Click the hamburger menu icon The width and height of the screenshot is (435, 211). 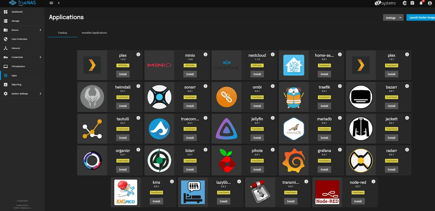(51, 3)
